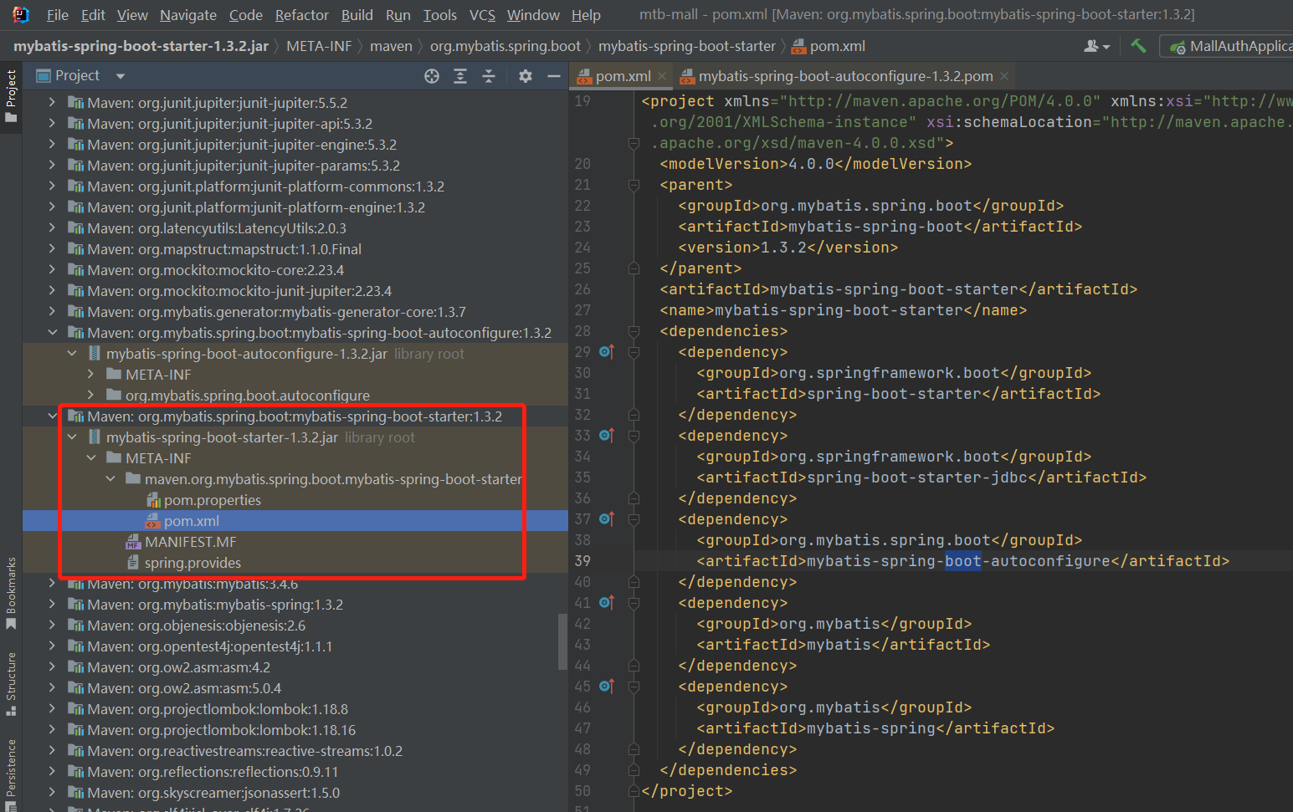This screenshot has height=812, width=1293.
Task: Click the Expand All icon in Project panel
Action: [460, 76]
